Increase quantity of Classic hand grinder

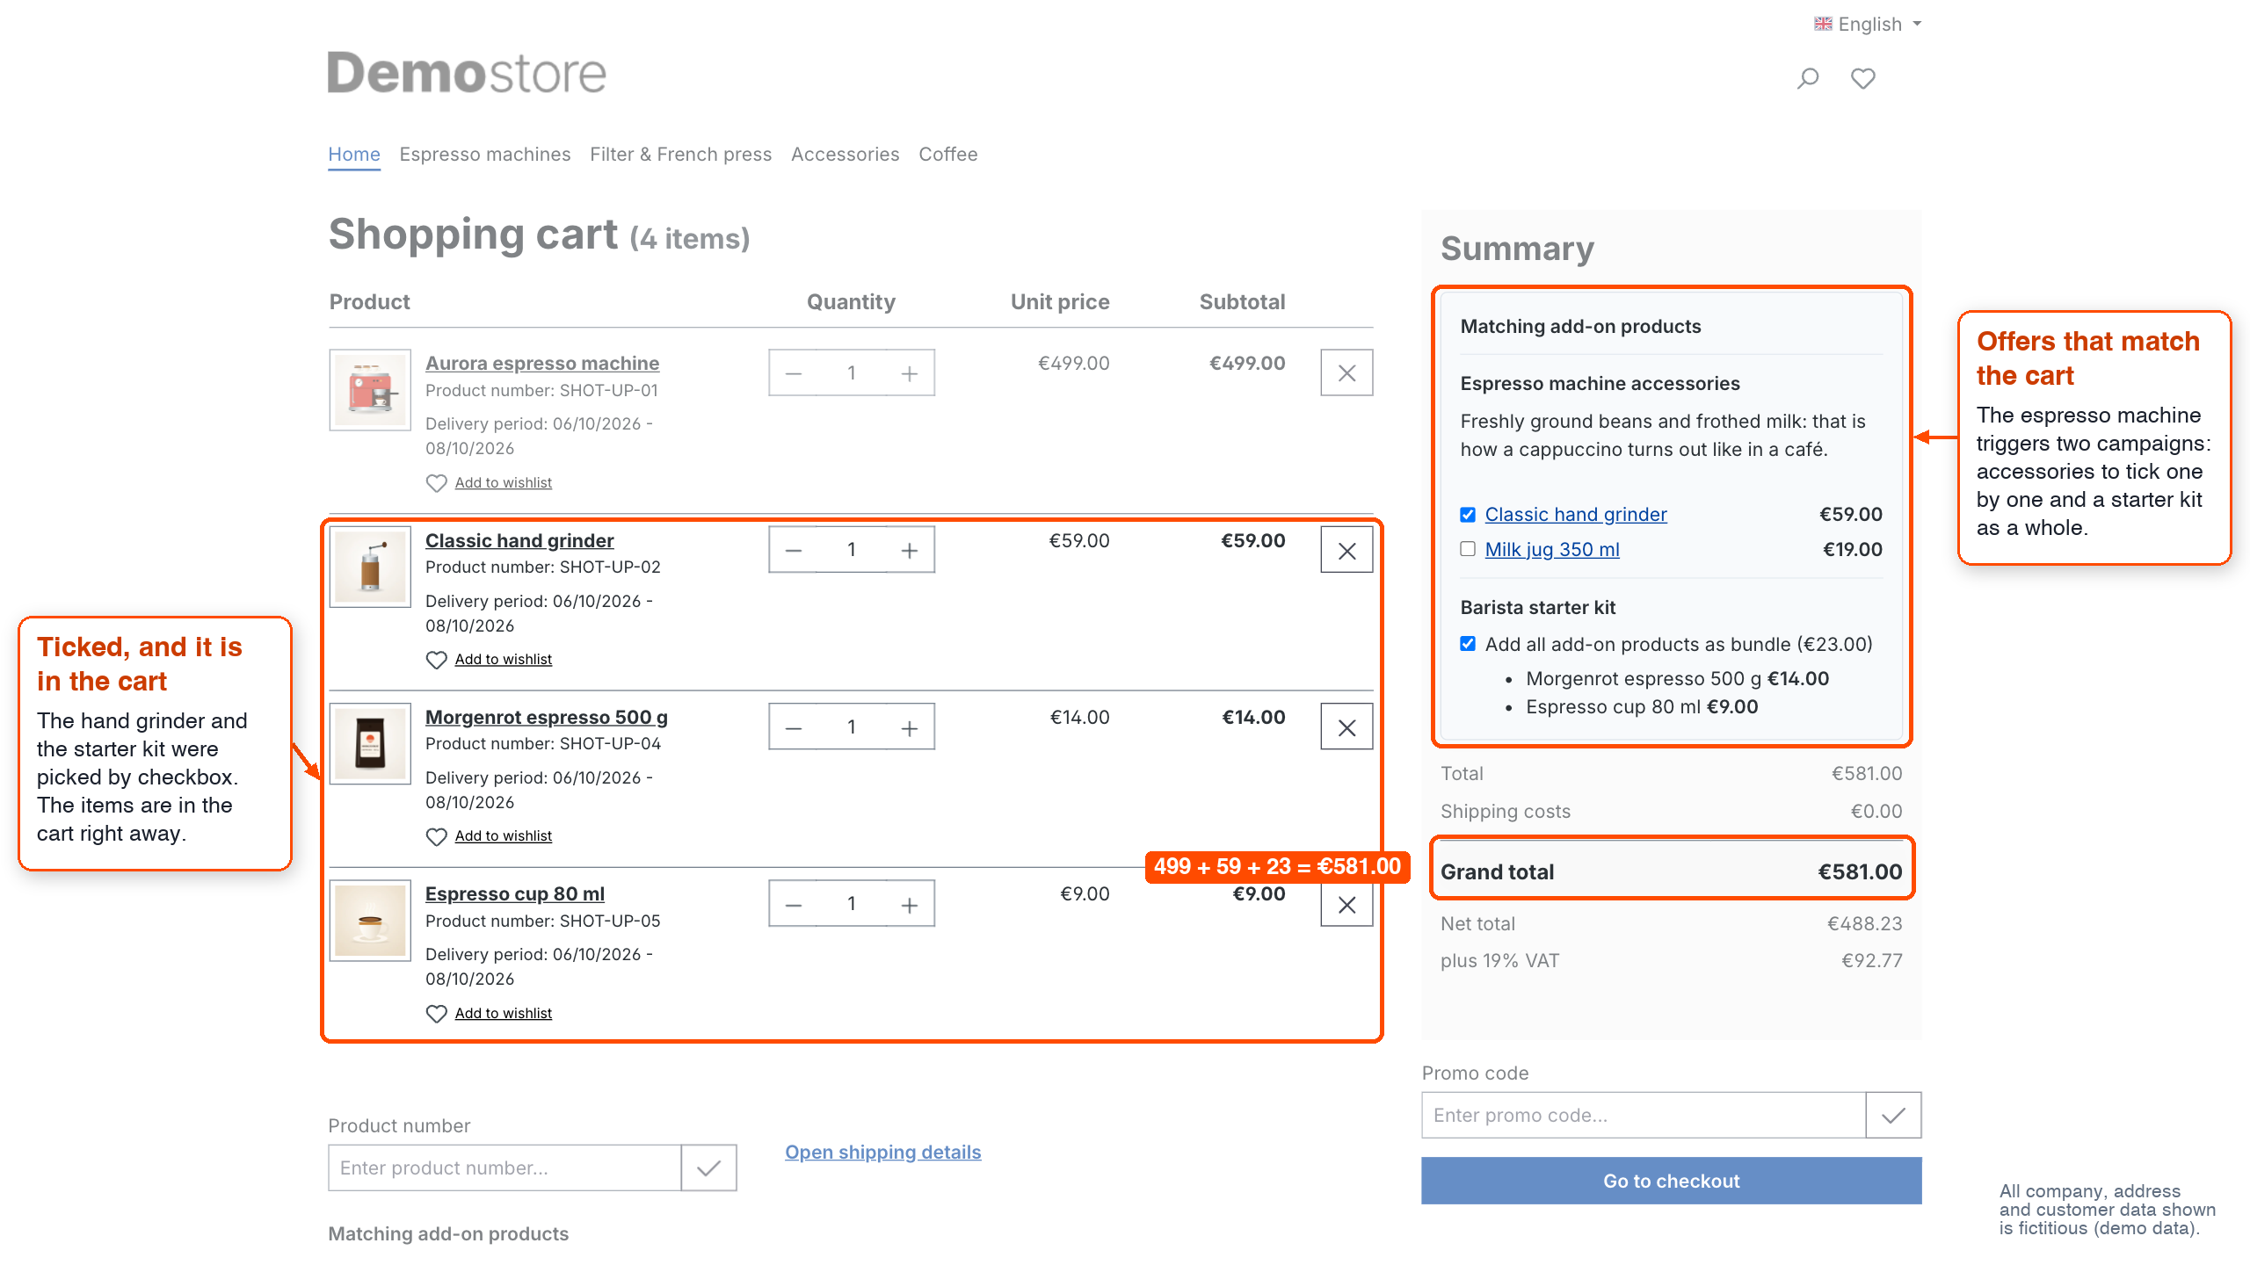pos(910,550)
